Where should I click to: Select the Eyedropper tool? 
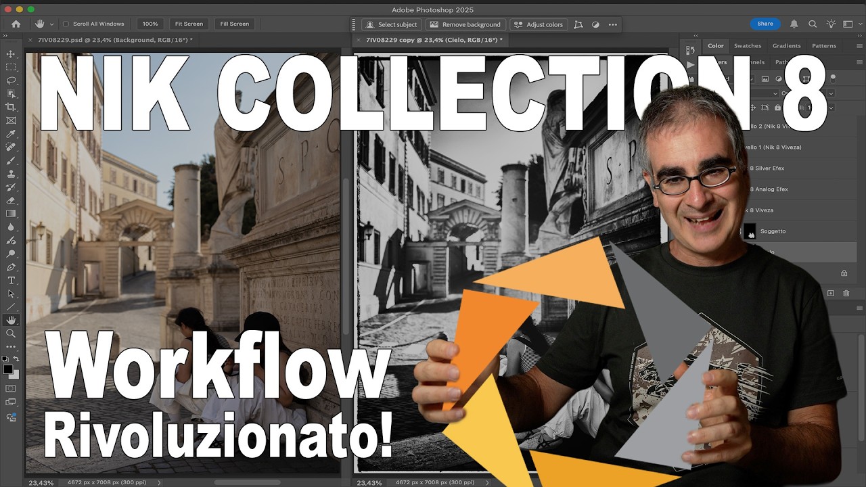[11, 134]
